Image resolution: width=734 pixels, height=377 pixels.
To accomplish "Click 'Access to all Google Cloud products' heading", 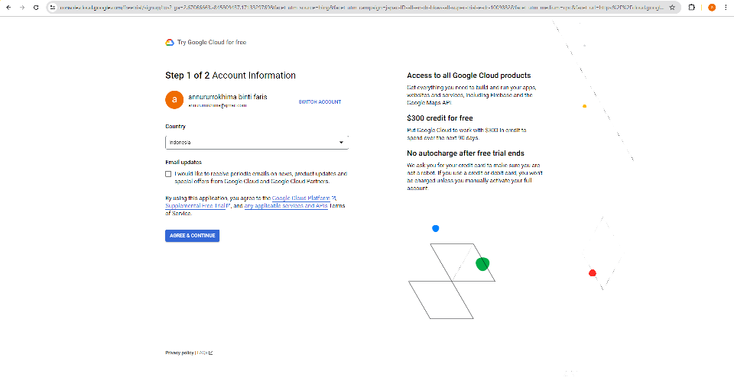I will pos(469,76).
